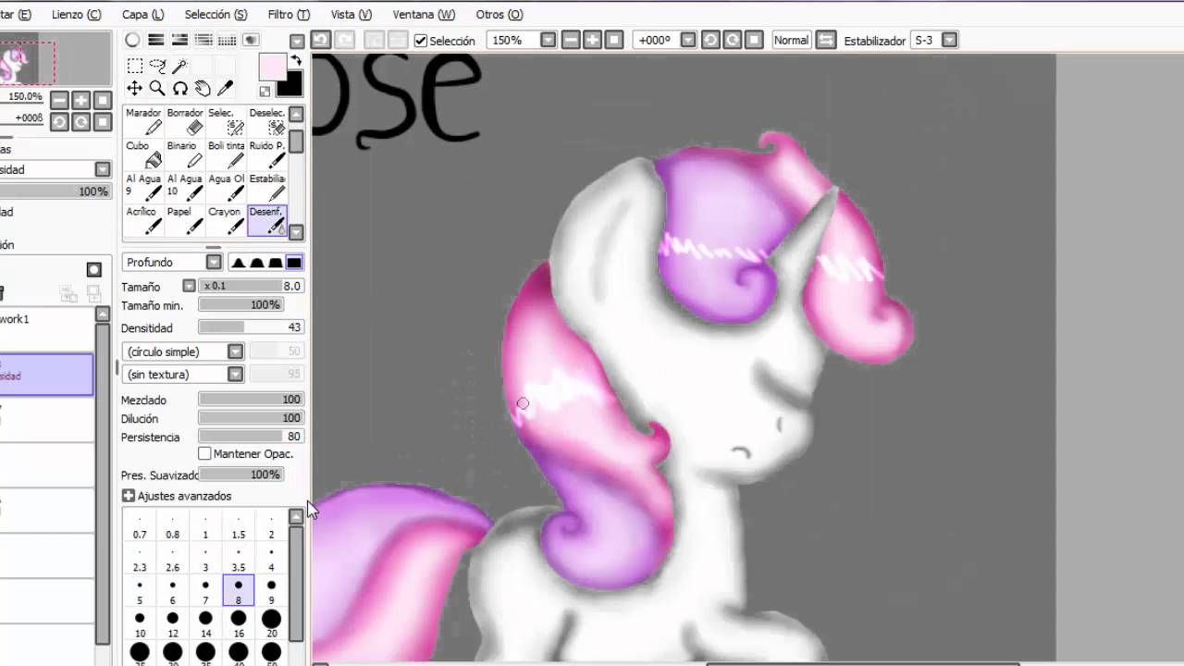The width and height of the screenshot is (1184, 666).
Task: Select the rectangular selection tool
Action: coord(134,66)
